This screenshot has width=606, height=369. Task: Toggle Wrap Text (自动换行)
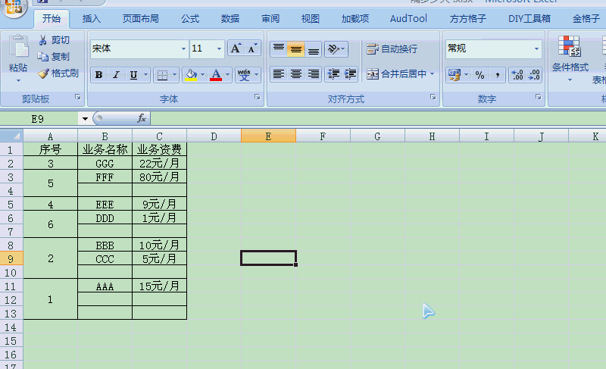point(392,49)
